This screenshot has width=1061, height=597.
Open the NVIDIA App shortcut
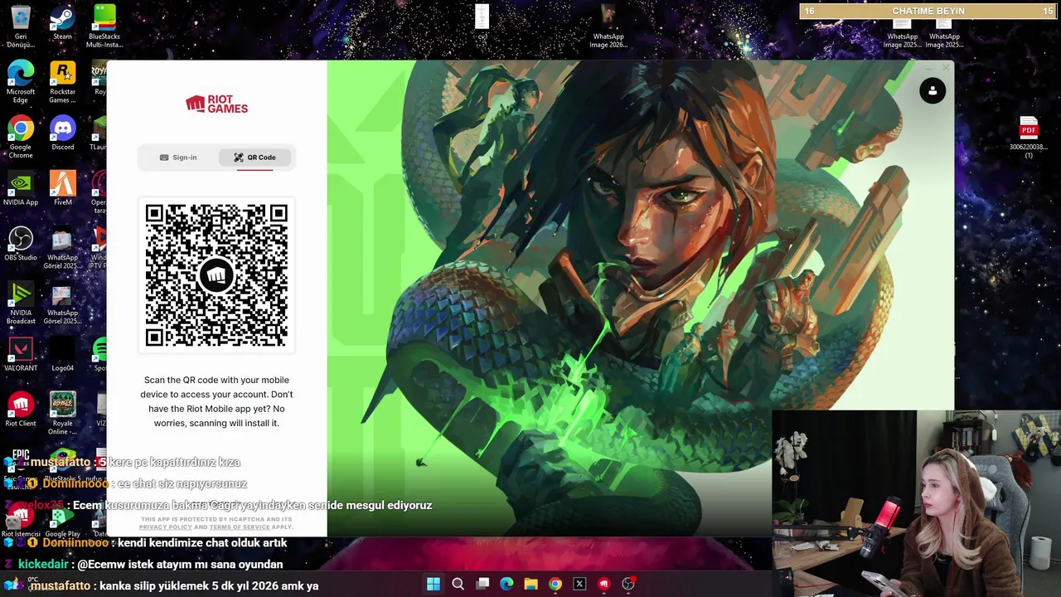[x=21, y=188]
